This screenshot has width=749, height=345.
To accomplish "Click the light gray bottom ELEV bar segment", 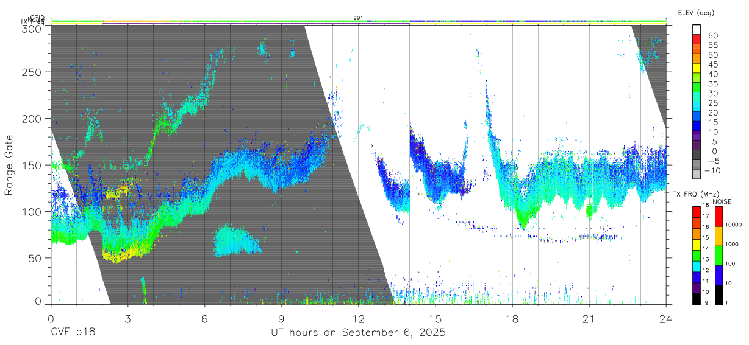I will coord(697,175).
